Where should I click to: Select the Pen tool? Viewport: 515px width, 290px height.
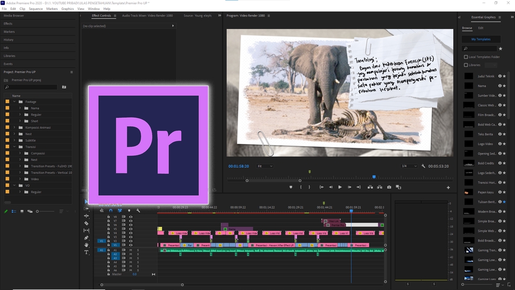86,238
